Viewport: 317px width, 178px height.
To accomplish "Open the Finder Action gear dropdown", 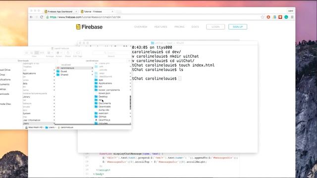I will (59, 53).
